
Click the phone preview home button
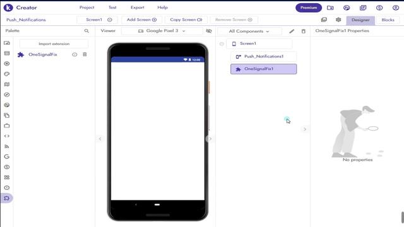157,204
